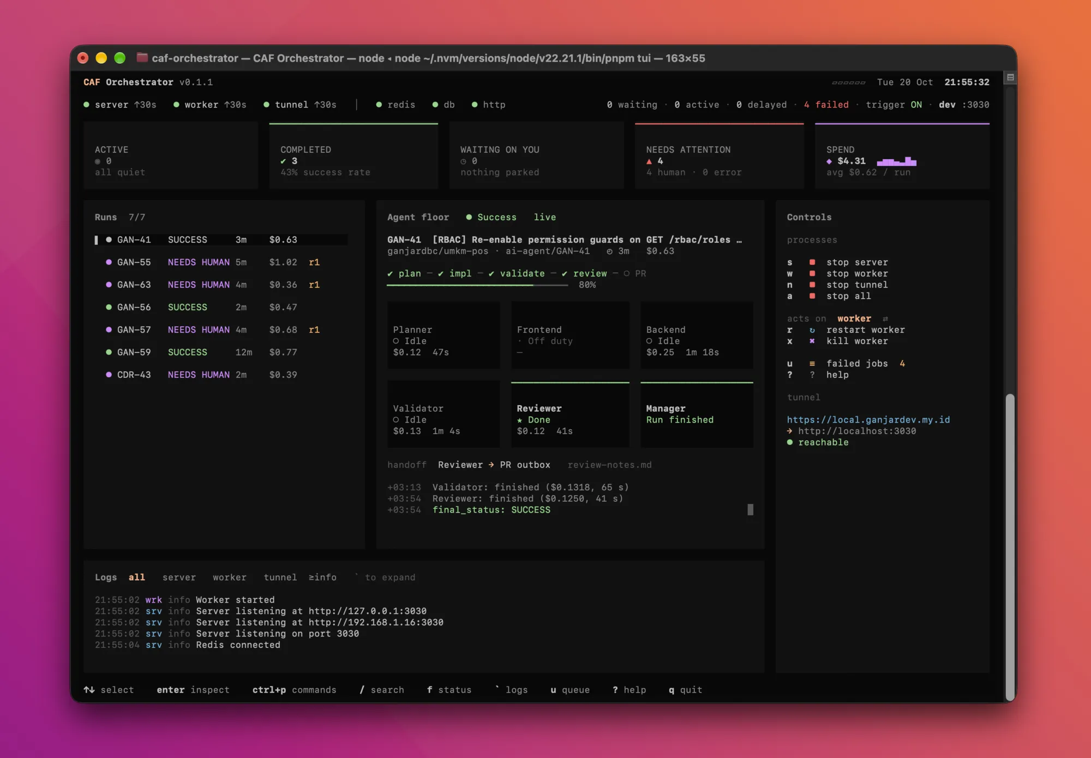Click the worker status green dot
The width and height of the screenshot is (1091, 758).
coord(176,105)
